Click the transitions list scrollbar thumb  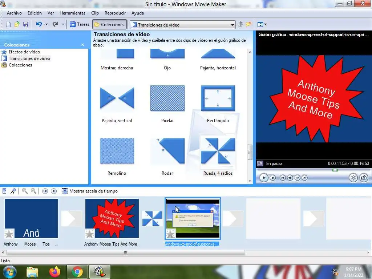(250, 152)
